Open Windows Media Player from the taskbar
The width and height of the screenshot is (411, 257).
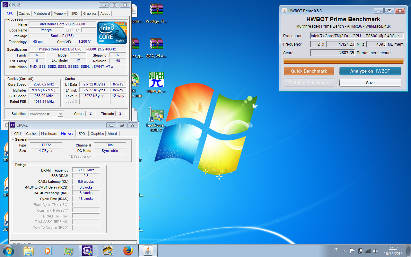[48, 251]
